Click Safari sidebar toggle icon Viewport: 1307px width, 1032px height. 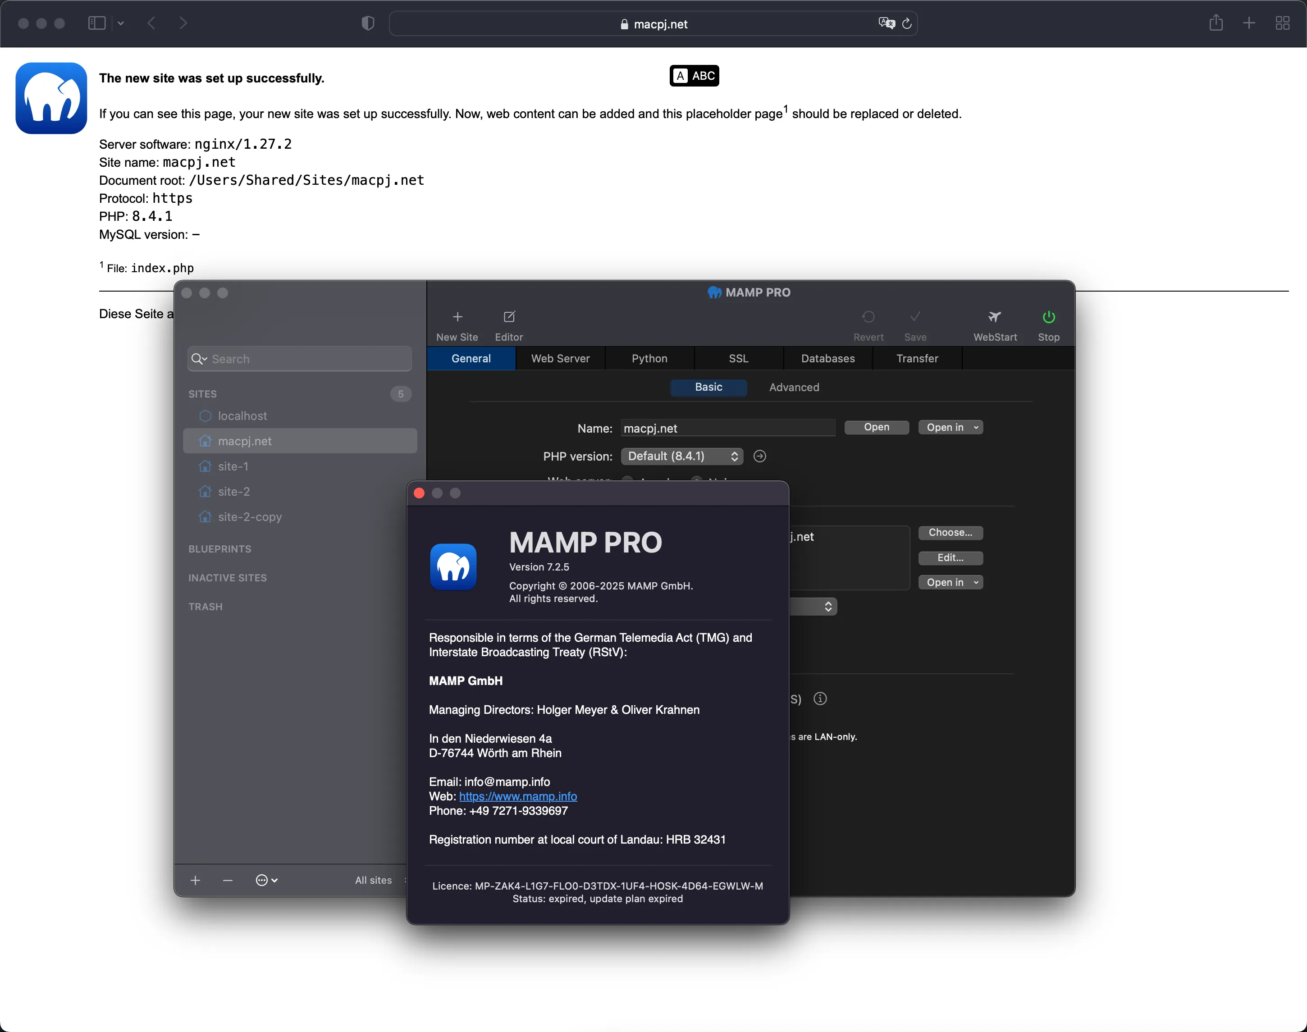click(x=97, y=23)
